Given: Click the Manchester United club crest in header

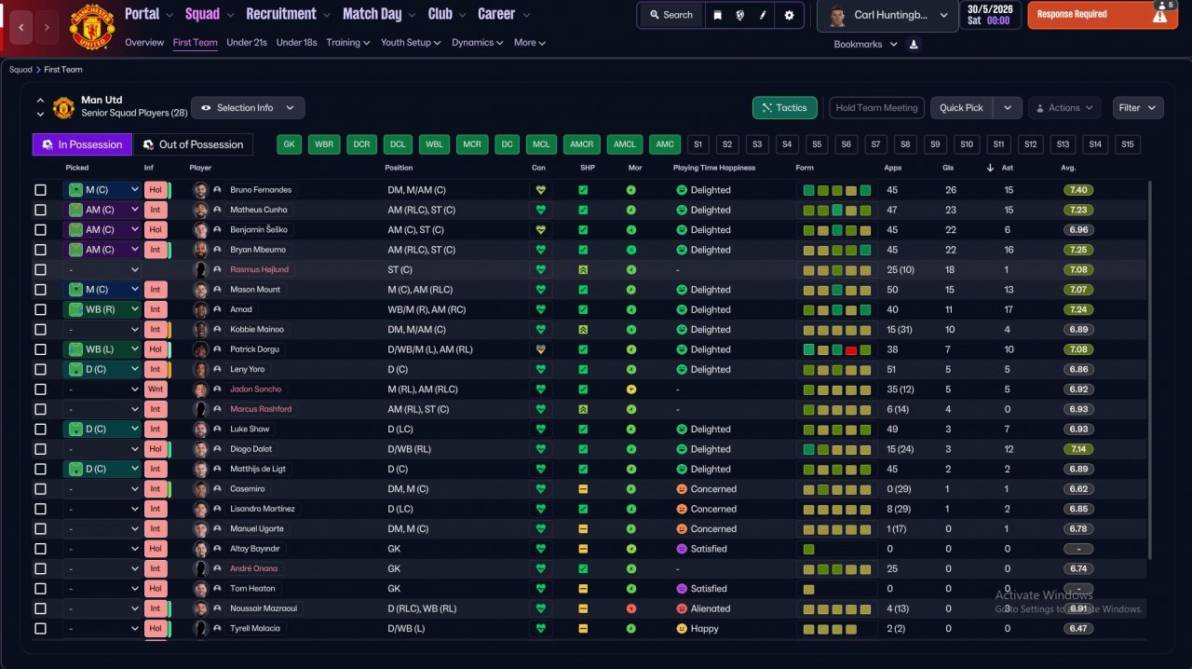Looking at the screenshot, I should (x=91, y=28).
